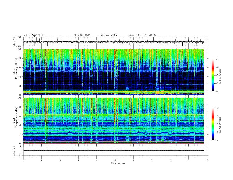
Task: Click the "start UT = 3 :40: 0" text
Action: coord(142,35)
